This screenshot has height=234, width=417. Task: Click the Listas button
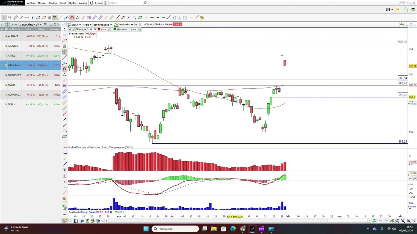tap(14, 25)
